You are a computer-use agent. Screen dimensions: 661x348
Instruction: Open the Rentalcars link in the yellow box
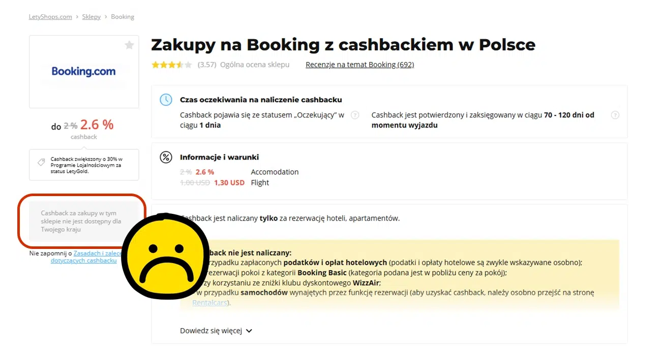209,302
